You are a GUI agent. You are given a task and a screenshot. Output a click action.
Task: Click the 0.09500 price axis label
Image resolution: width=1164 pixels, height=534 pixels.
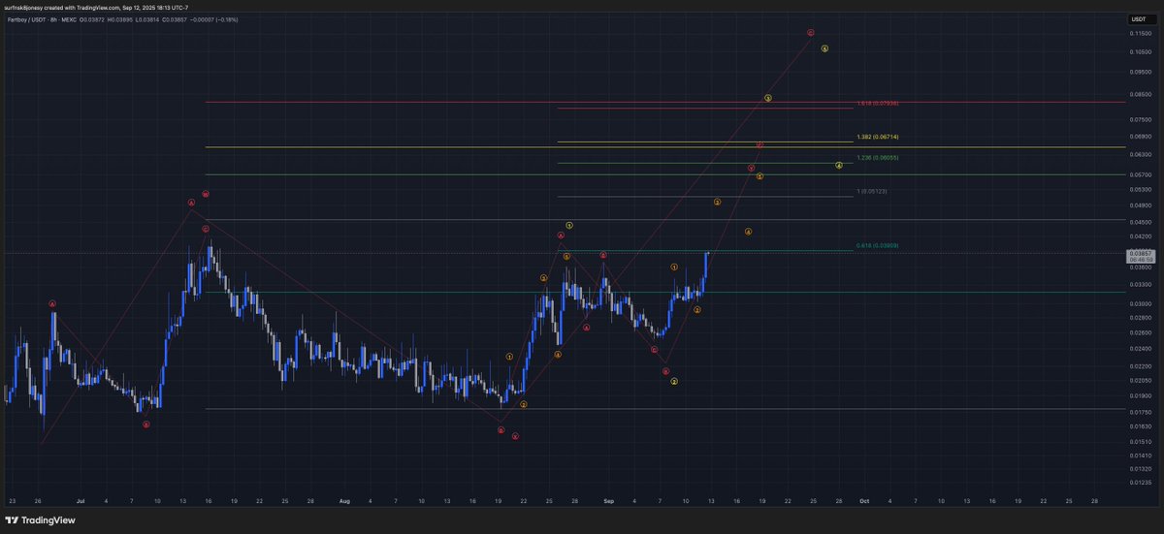tap(1139, 72)
